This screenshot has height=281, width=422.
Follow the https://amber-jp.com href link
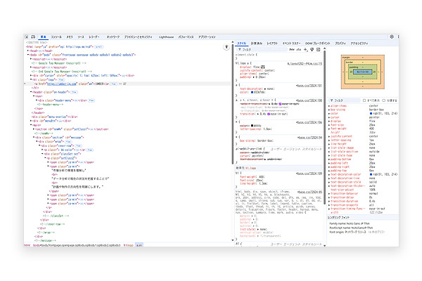point(62,84)
